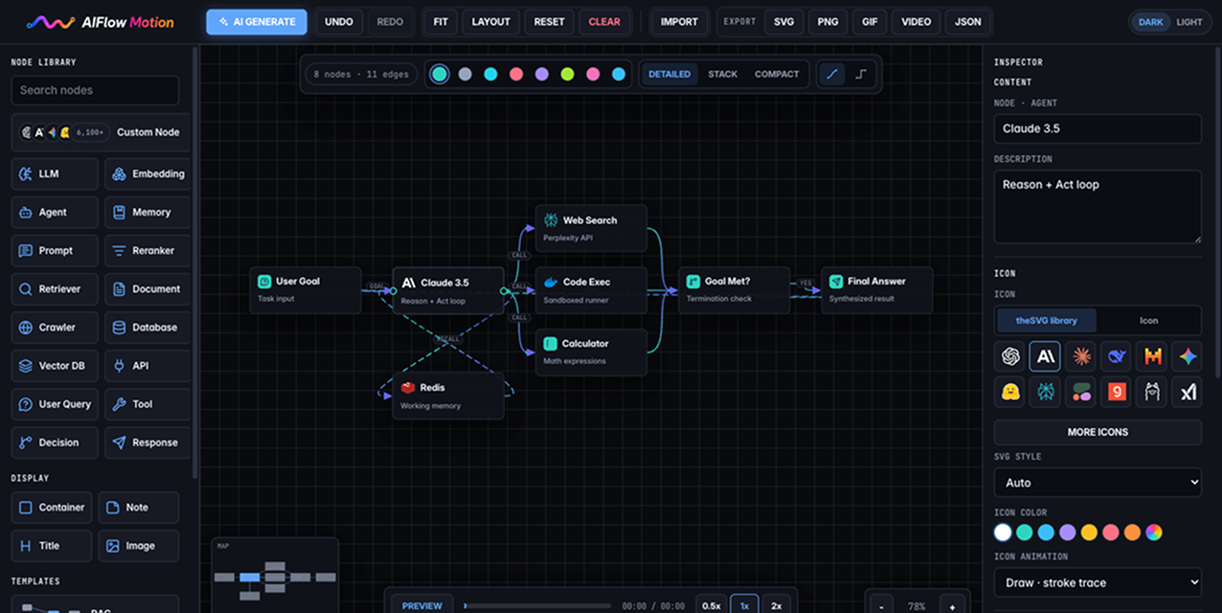
Task: Choose the Gemini sparkle logo icon
Action: (1188, 356)
